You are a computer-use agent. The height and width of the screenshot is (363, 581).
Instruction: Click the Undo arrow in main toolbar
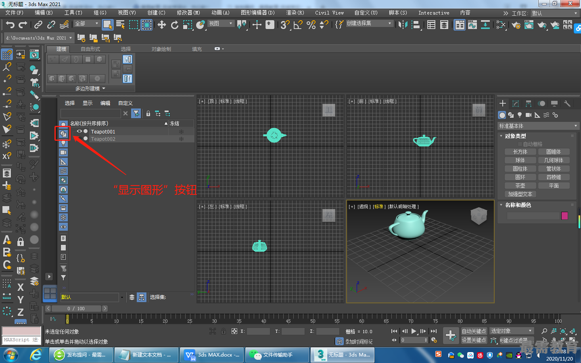point(10,25)
